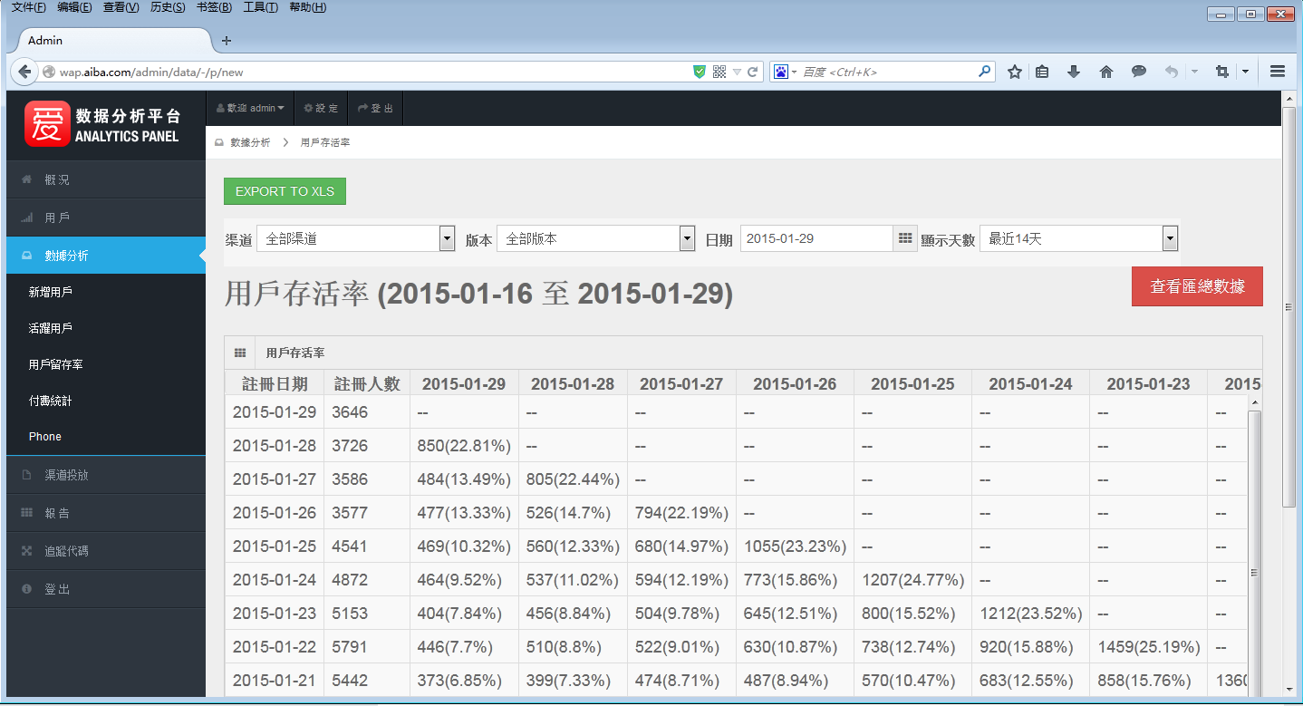Open the 用戶 sidebar section
Screen dimensions: 1303x706
coord(106,218)
